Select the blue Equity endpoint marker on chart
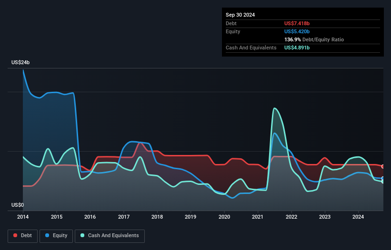 coord(383,178)
